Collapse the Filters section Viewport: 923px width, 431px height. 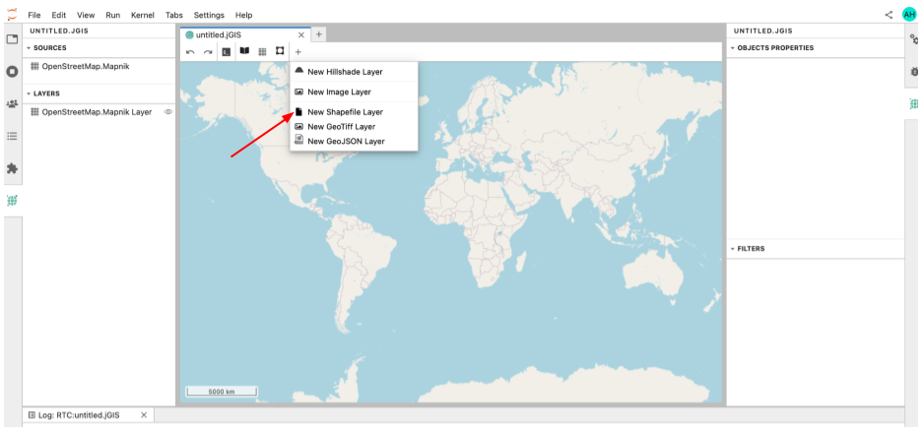[733, 249]
